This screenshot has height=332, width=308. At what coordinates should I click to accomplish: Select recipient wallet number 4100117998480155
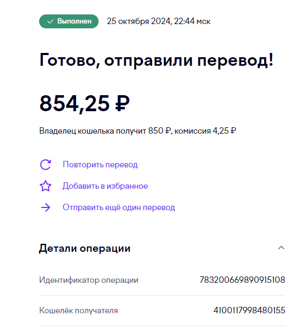click(x=249, y=311)
